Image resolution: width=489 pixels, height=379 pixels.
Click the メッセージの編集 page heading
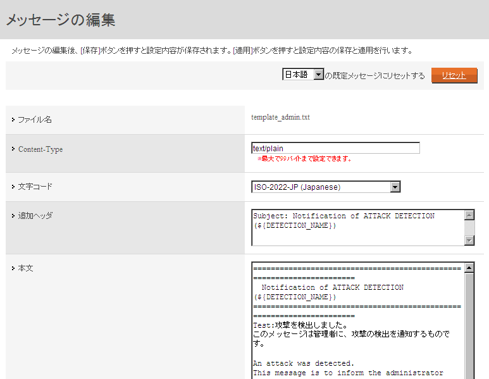[61, 20]
